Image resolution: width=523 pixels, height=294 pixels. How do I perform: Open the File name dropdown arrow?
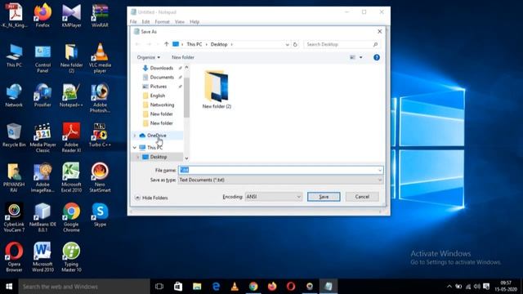379,171
